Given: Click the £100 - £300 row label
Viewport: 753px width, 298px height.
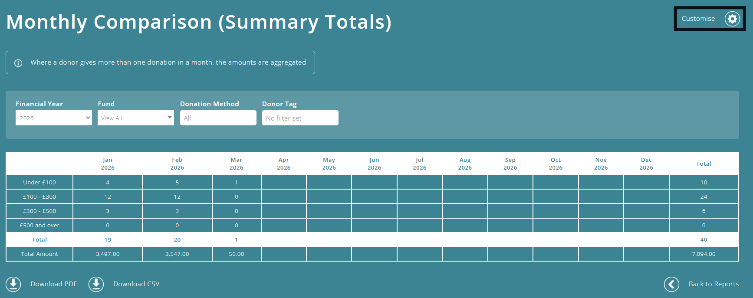Looking at the screenshot, I should click(x=39, y=197).
